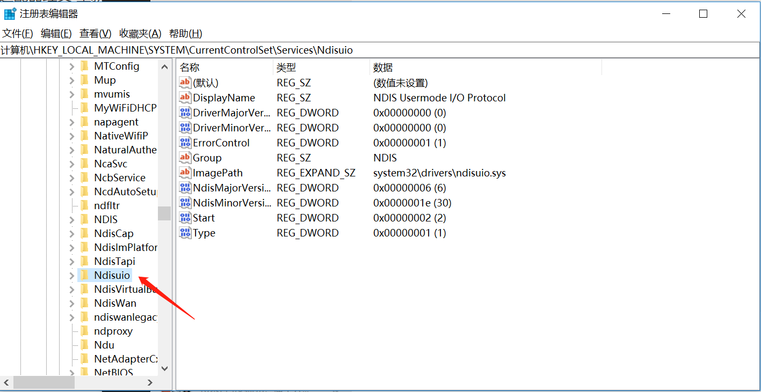761x392 pixels.
Task: Click the value 0x0000001e (30)
Action: (x=412, y=203)
